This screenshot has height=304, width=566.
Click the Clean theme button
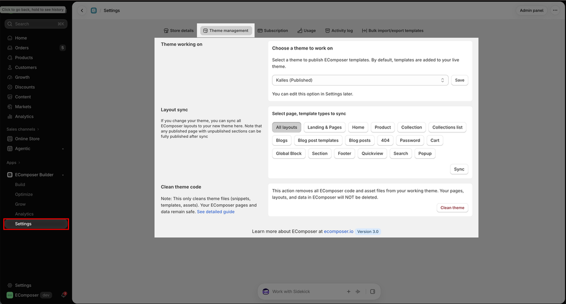point(452,208)
